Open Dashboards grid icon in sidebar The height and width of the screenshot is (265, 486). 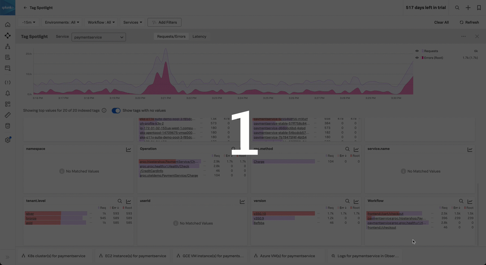(x=8, y=104)
